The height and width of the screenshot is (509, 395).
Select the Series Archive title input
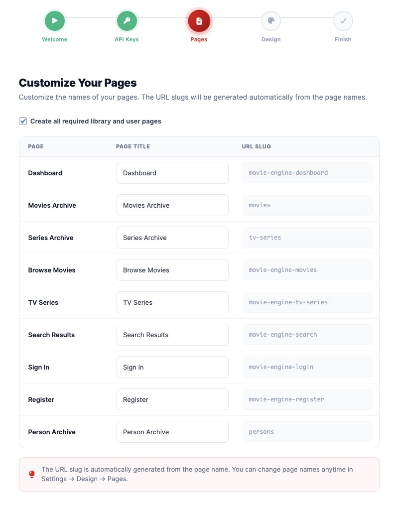tap(172, 238)
